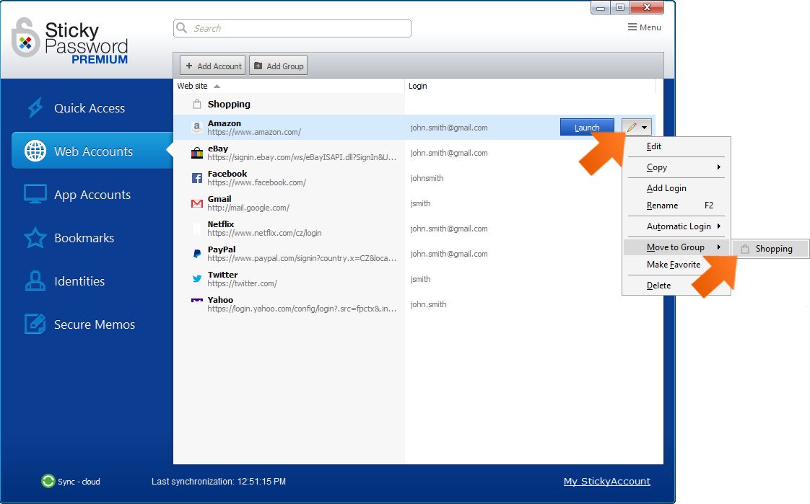The image size is (810, 504).
Task: Select Rename in the context menu
Action: point(676,205)
